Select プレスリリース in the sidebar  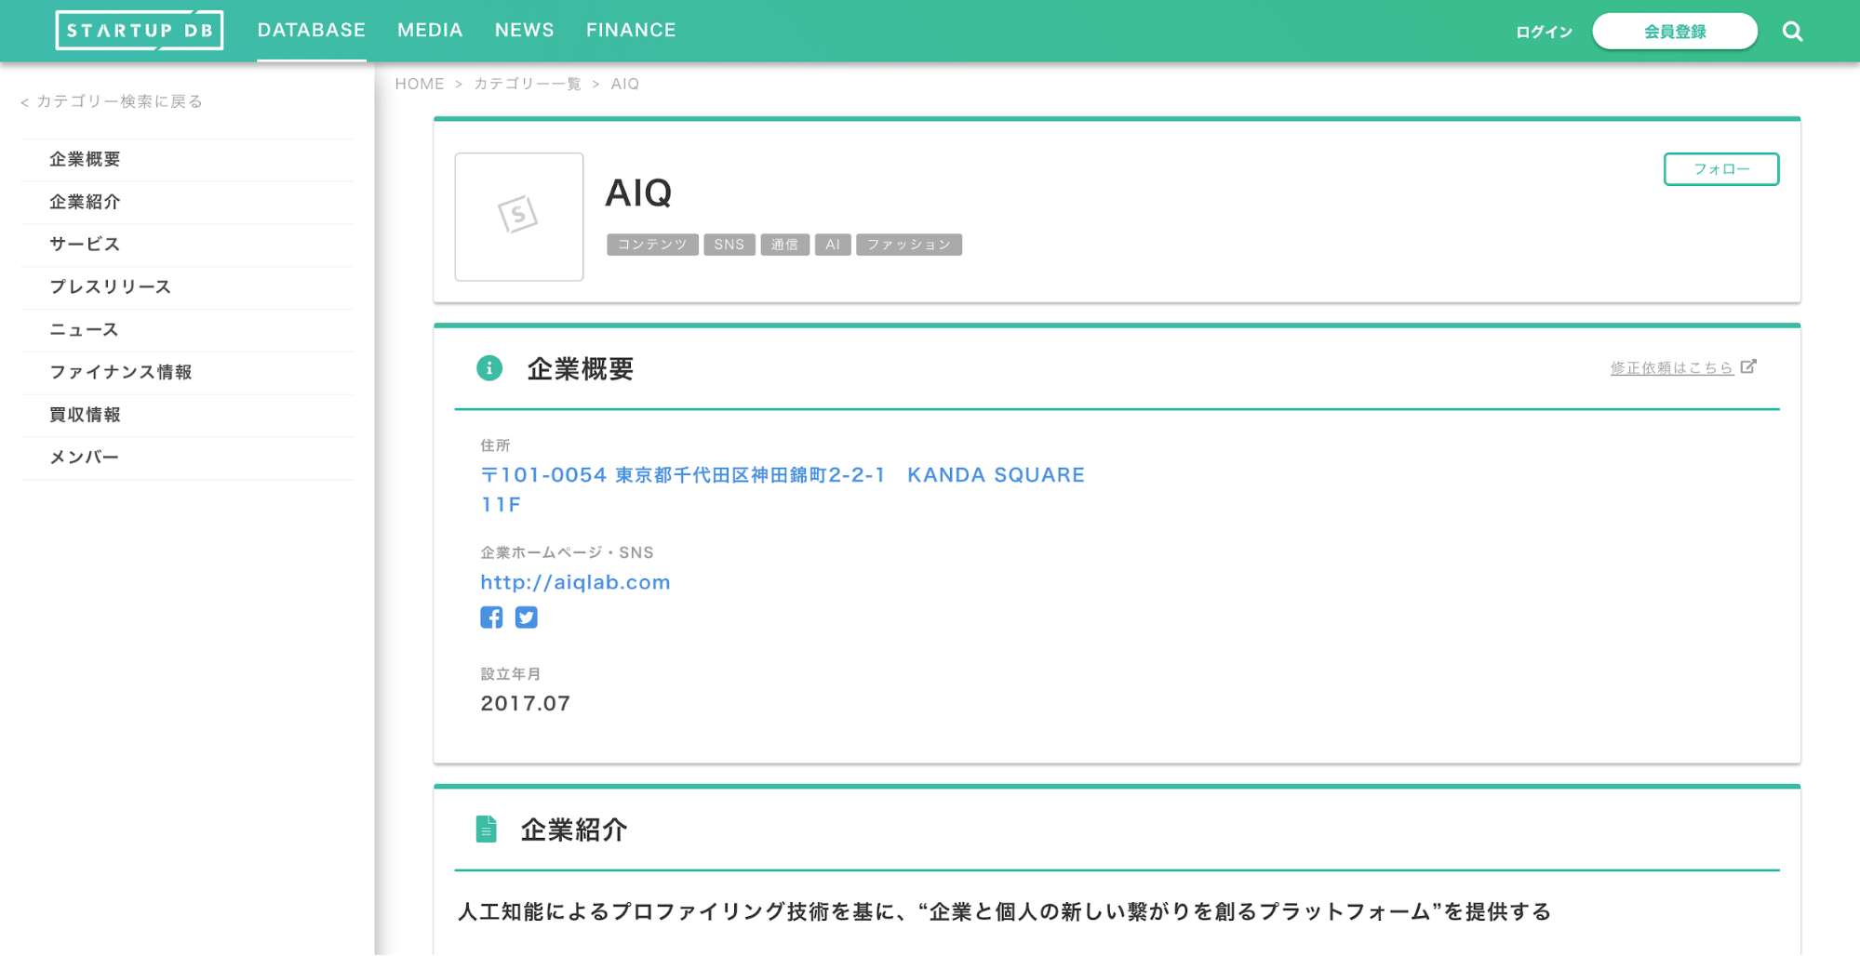point(187,287)
